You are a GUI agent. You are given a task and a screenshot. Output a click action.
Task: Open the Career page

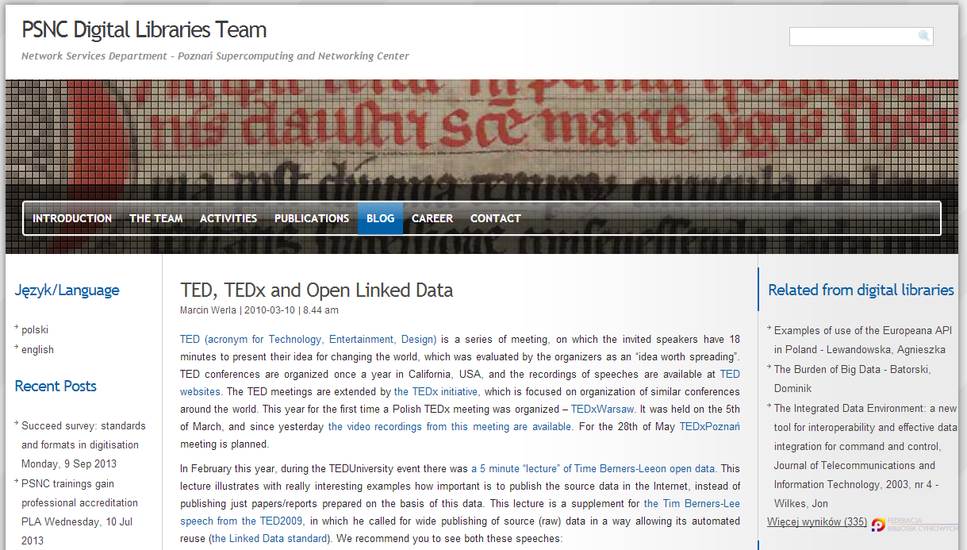(432, 218)
